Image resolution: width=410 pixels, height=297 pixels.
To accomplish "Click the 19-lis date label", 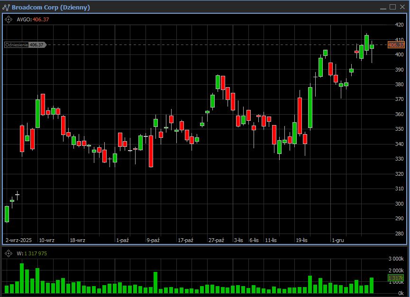I will [301, 240].
